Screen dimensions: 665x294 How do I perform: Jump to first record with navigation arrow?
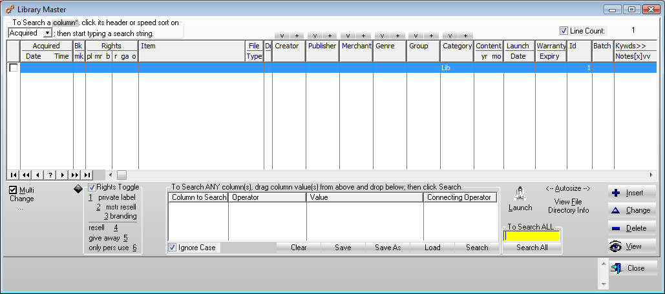coord(14,175)
